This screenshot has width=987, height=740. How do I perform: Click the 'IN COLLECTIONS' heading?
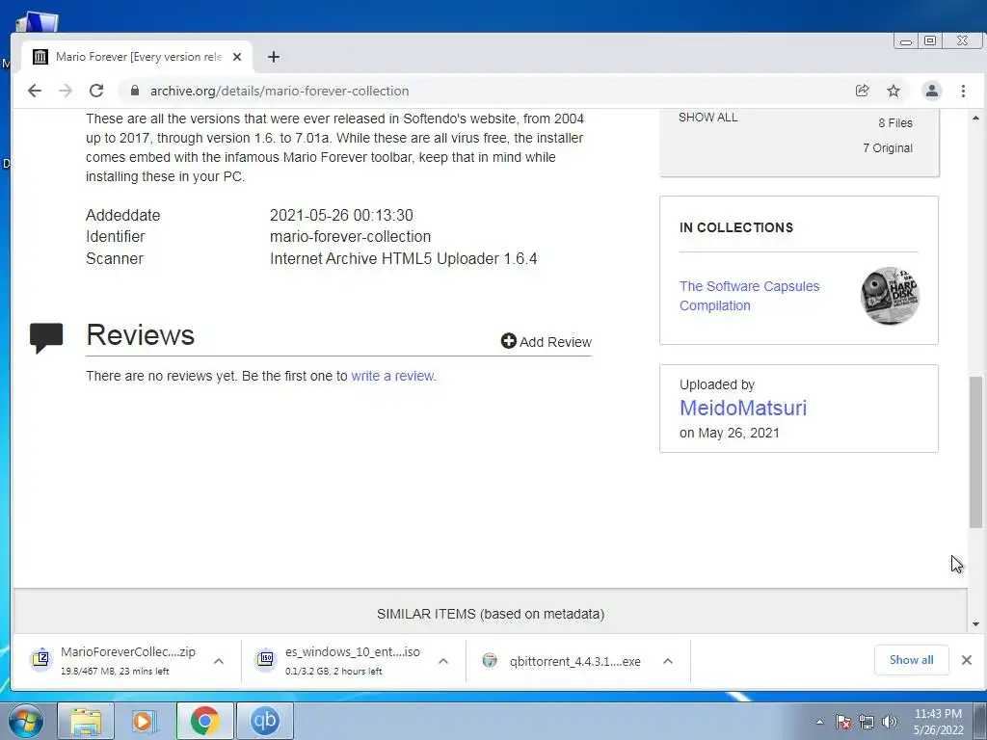pyautogui.click(x=735, y=227)
